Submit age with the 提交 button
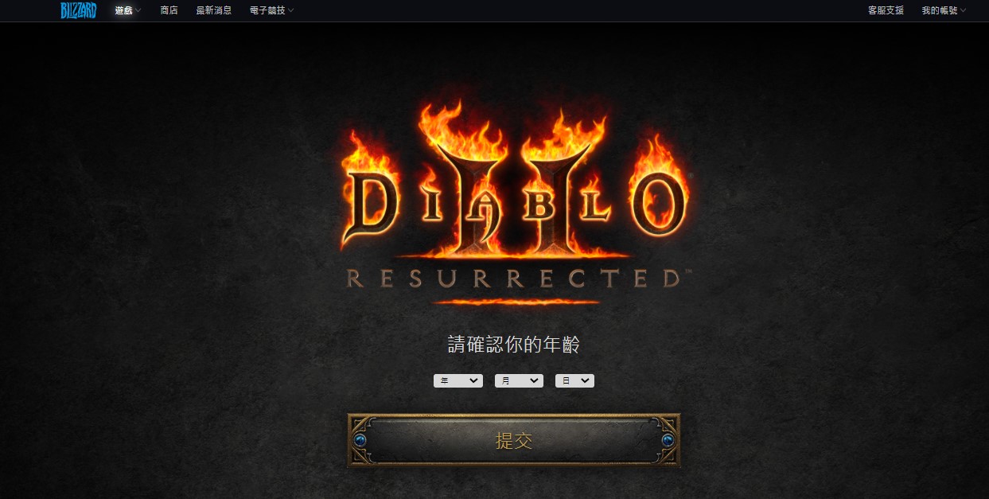 [514, 440]
